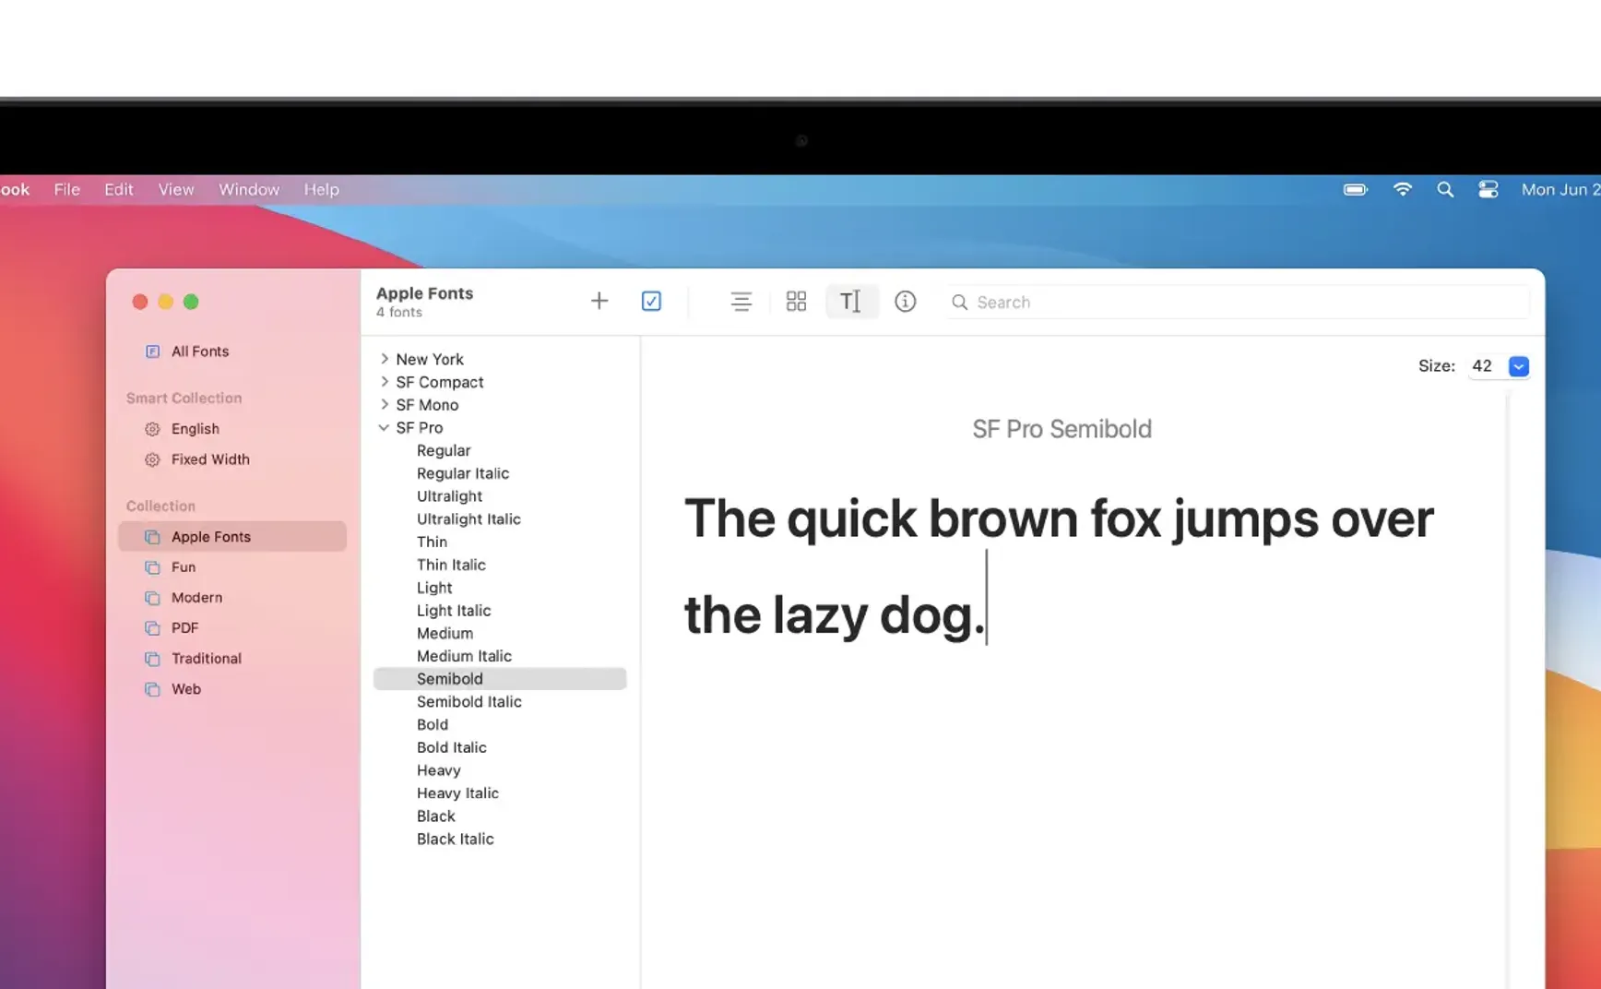Select the Semibold style row
The width and height of the screenshot is (1601, 989).
pyautogui.click(x=500, y=679)
